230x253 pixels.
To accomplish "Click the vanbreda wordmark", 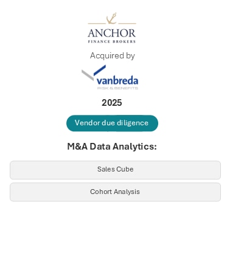I will coord(117,80).
